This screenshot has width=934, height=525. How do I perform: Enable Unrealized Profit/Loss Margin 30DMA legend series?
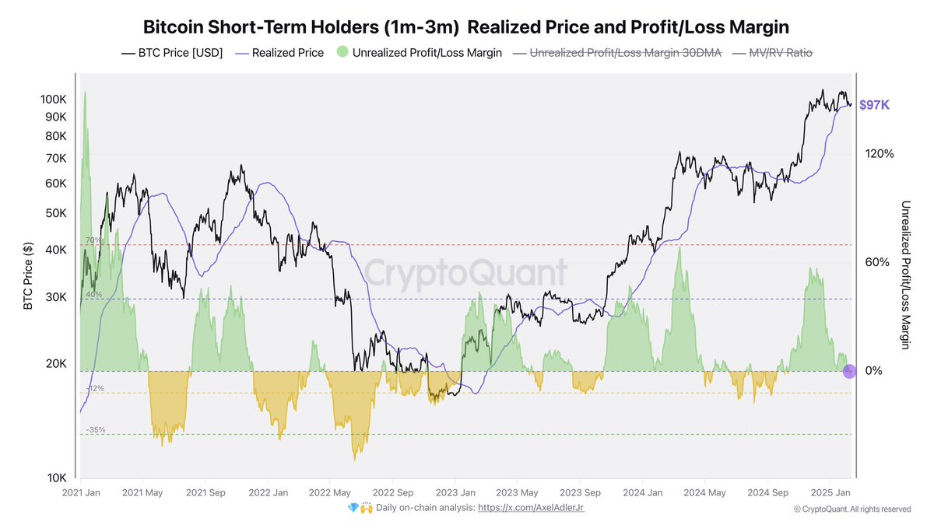click(625, 53)
